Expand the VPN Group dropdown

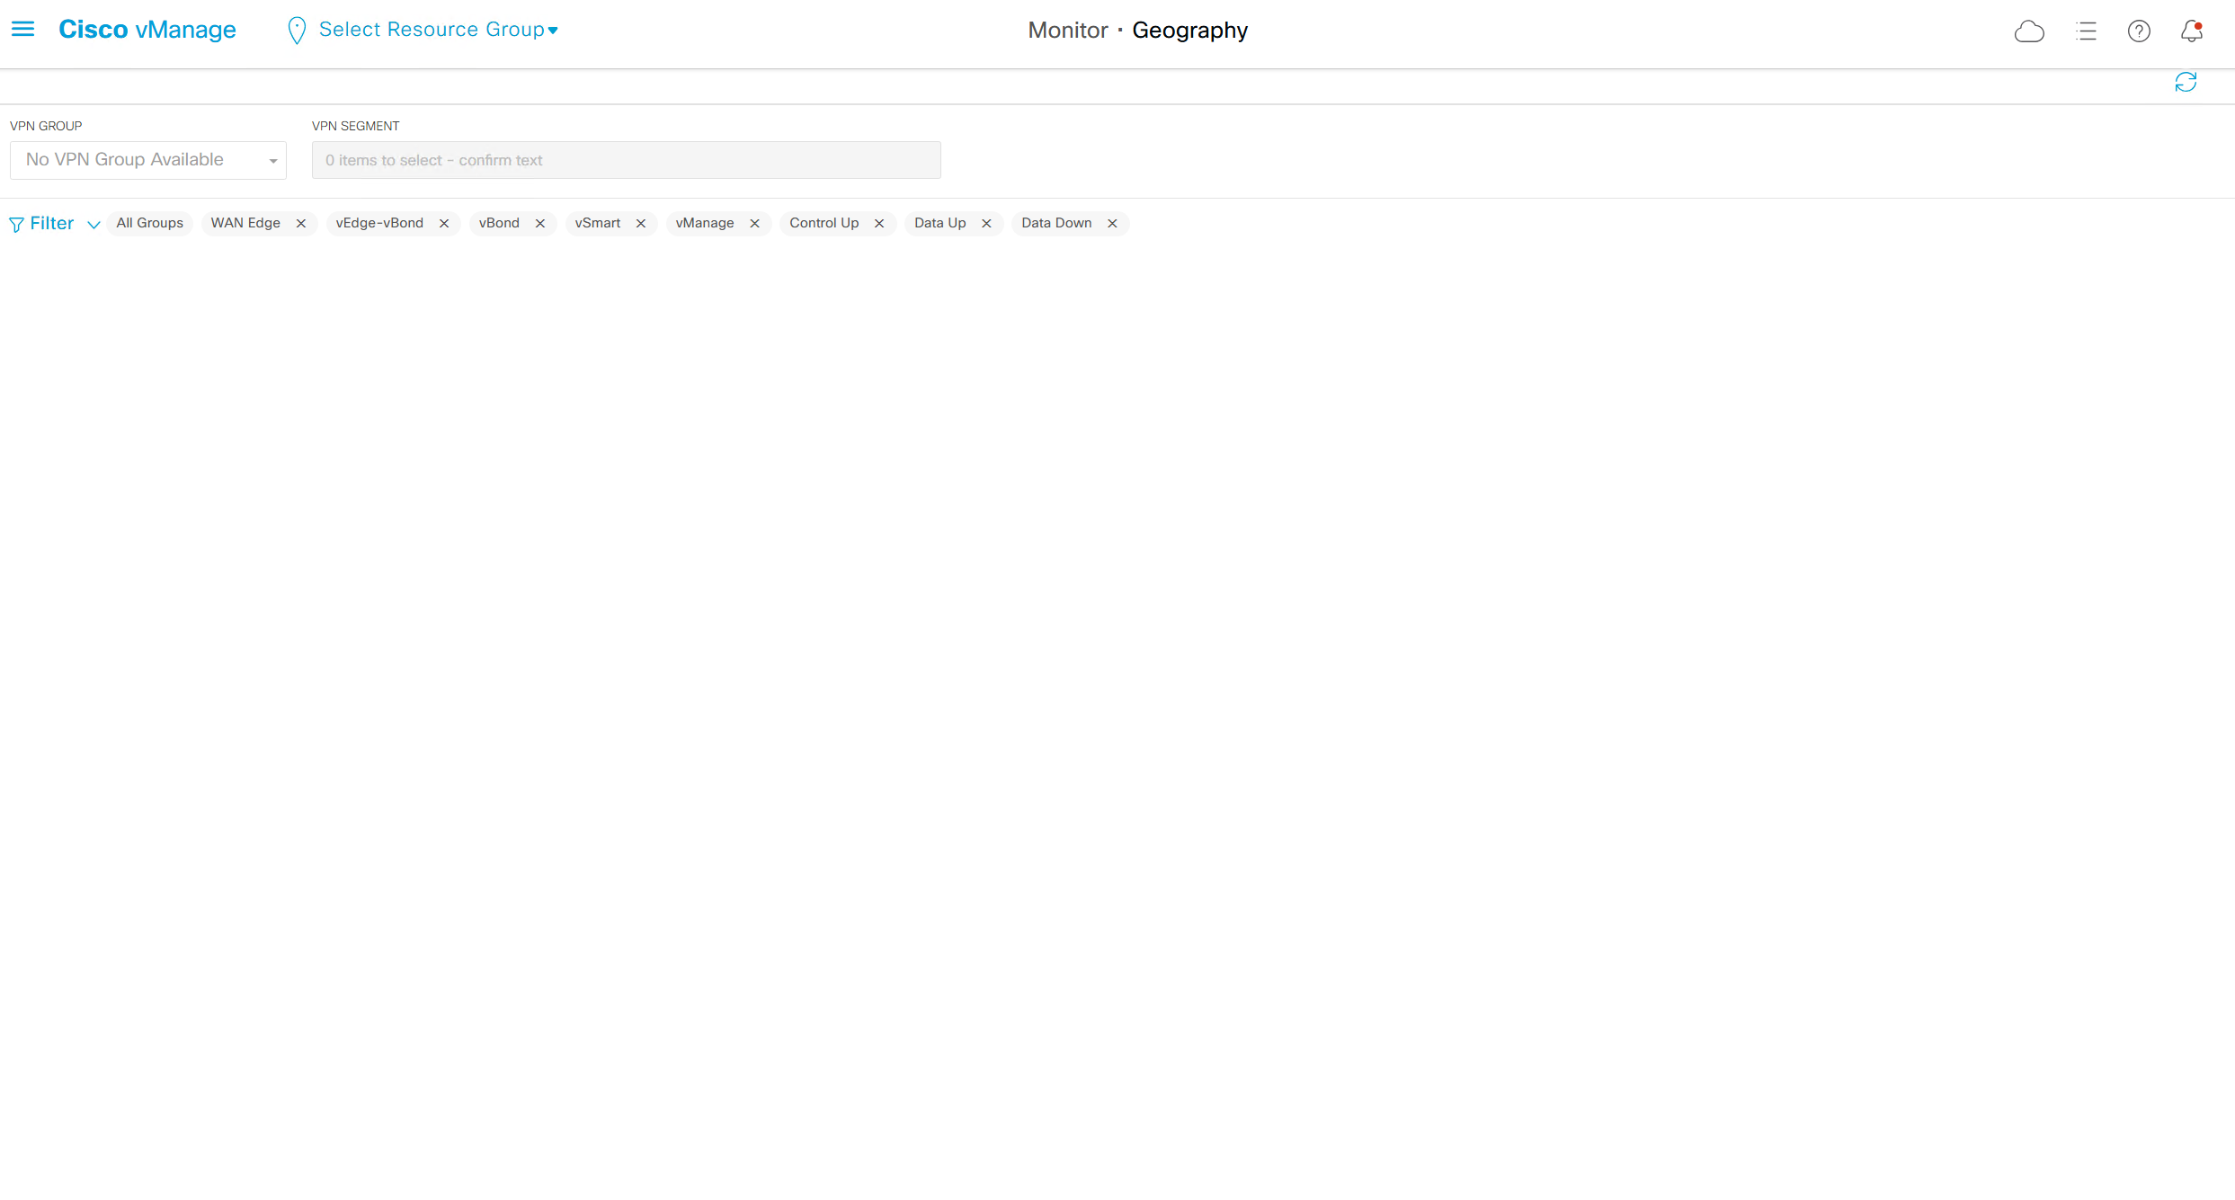[148, 160]
